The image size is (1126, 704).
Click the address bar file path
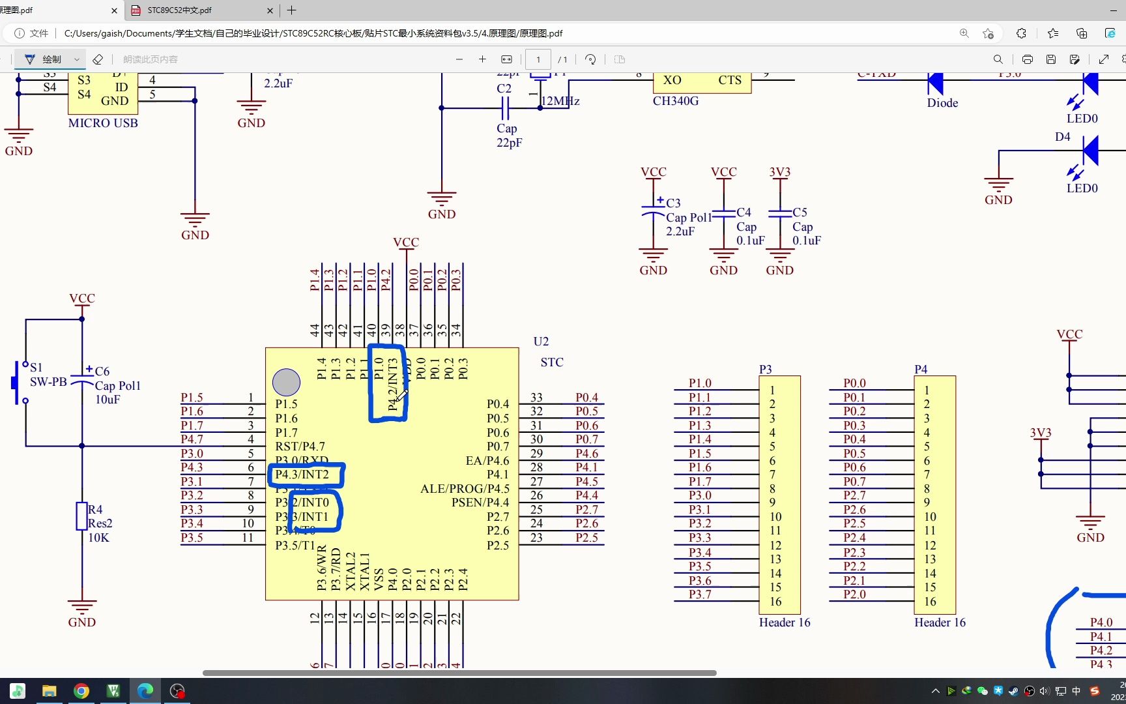(x=313, y=33)
